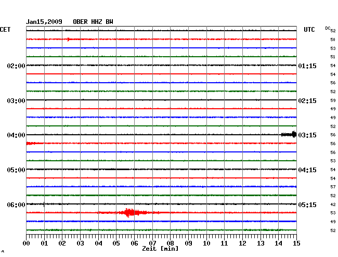Click minute tick label 15
Image resolution: width=338 pixels, height=257 pixels.
click(x=296, y=243)
